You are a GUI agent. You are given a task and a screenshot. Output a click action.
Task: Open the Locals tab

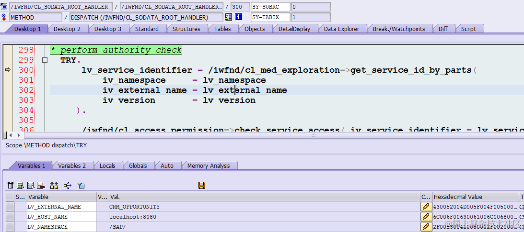107,166
